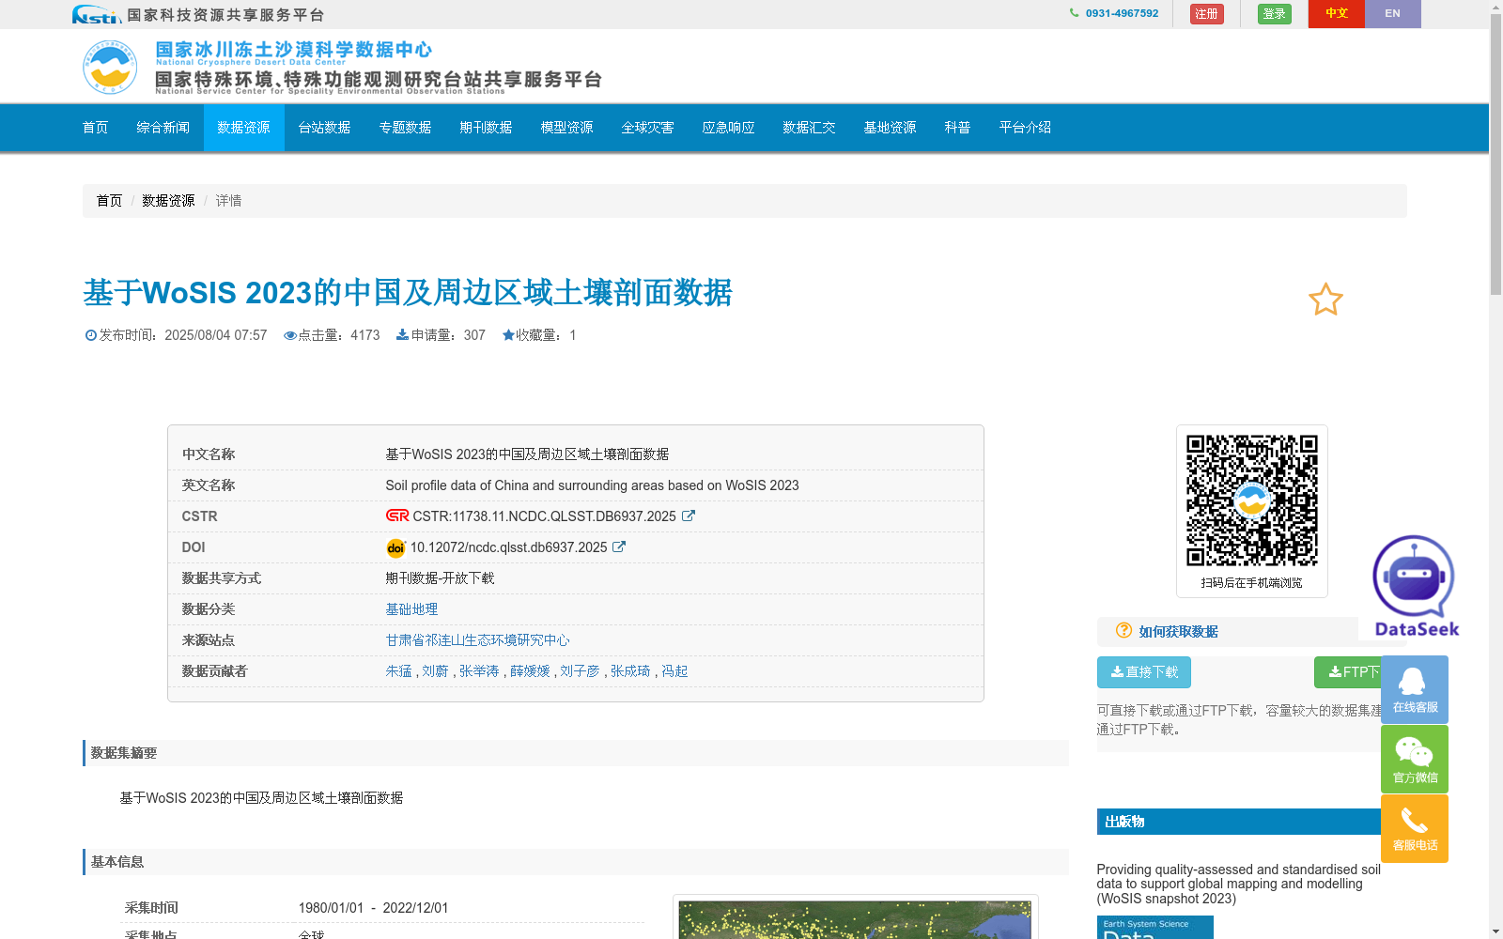The width and height of the screenshot is (1503, 939).
Task: Click contributor 张举涛
Action: 479,671
